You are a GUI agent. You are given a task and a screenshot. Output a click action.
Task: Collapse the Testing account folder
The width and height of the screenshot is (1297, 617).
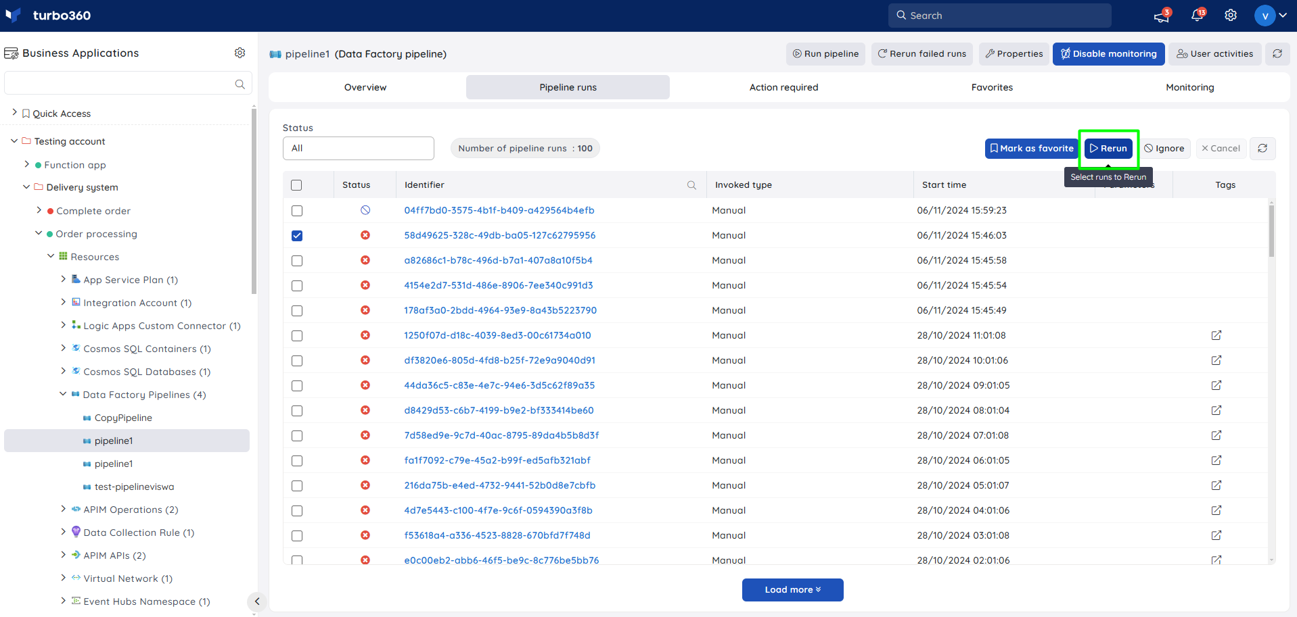(14, 141)
